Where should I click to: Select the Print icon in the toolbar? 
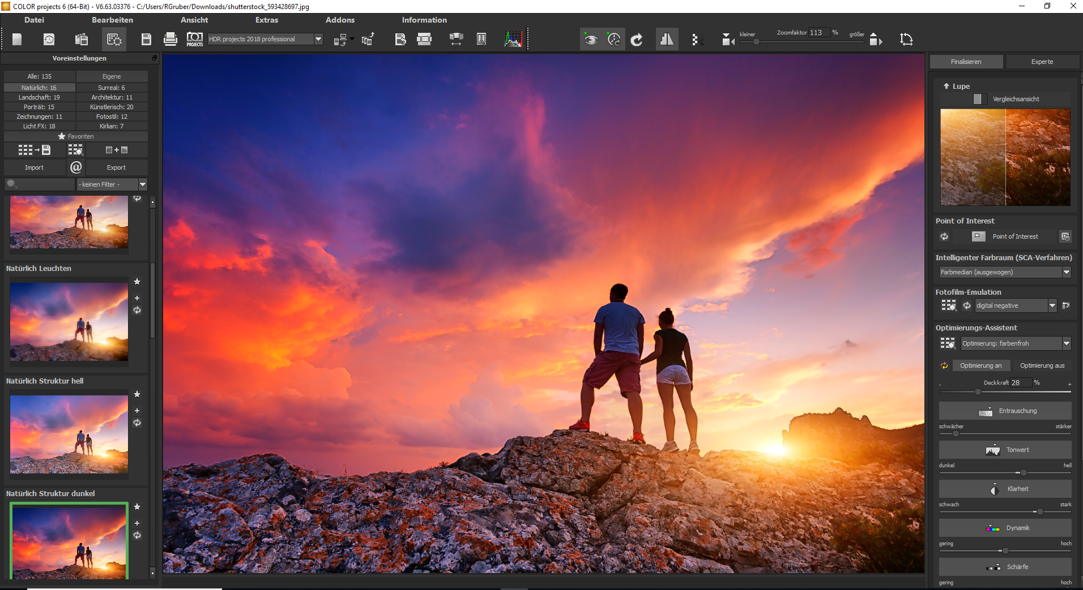(170, 39)
